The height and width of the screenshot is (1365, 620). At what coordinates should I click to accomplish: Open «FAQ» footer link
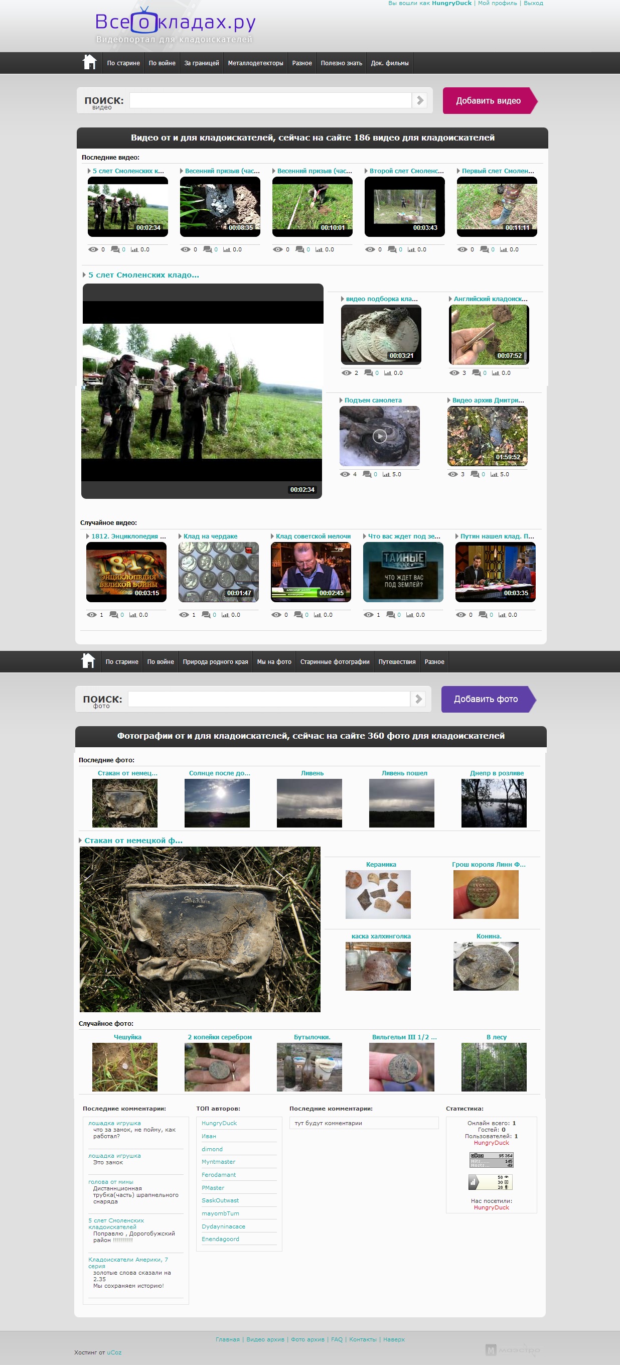coord(337,1339)
